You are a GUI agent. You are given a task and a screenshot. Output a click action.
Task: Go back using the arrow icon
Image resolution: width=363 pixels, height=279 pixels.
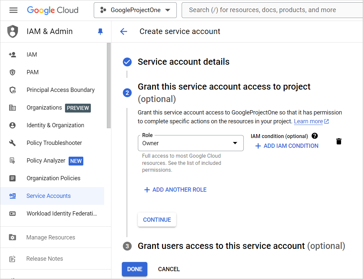pyautogui.click(x=124, y=31)
